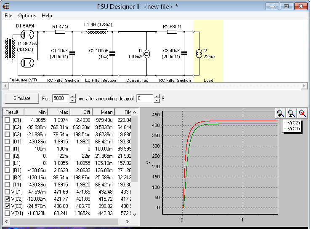Check the I(C3) result checkbox

click(7, 135)
